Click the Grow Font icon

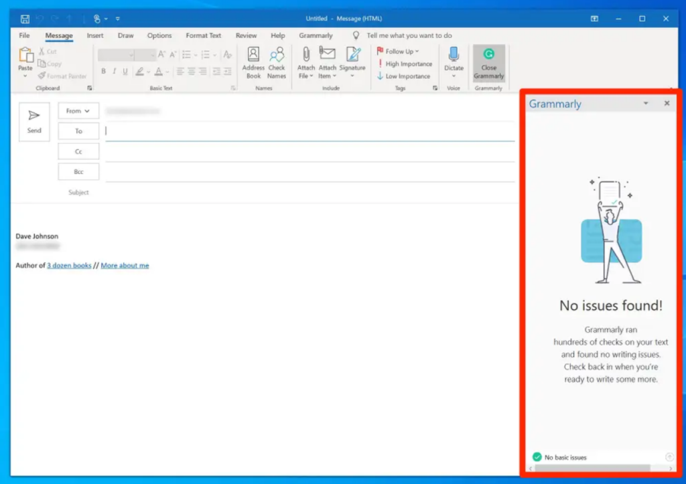tap(161, 55)
